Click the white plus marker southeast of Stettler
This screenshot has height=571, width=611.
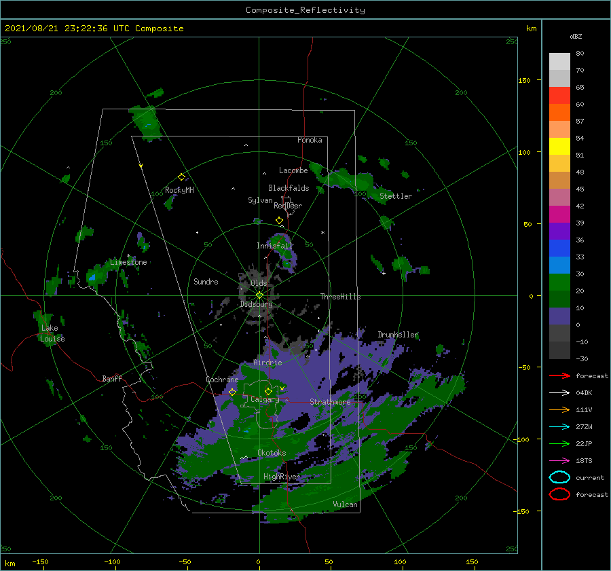(x=384, y=273)
